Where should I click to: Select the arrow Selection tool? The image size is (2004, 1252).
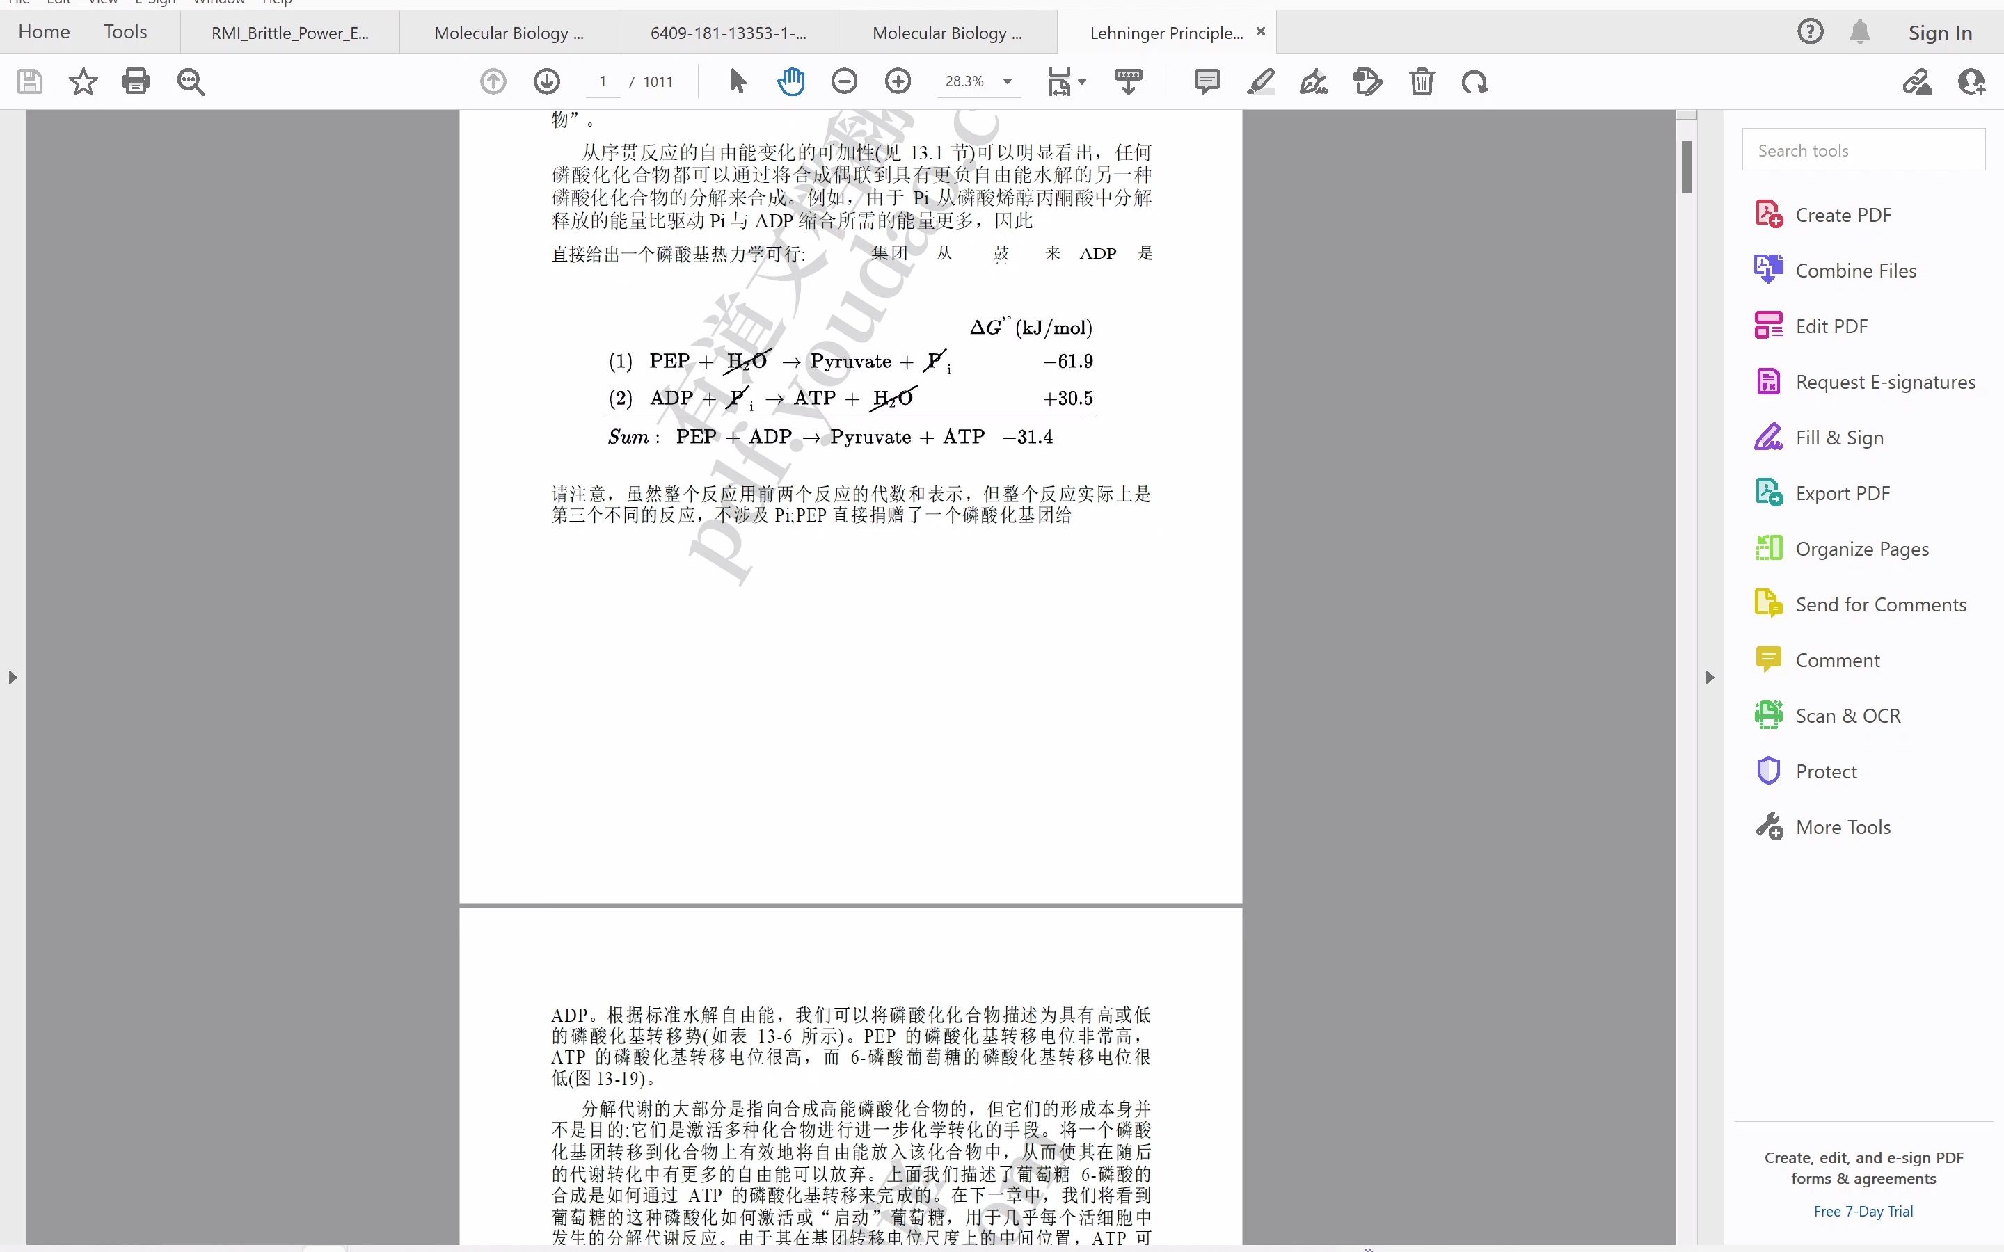coord(738,81)
